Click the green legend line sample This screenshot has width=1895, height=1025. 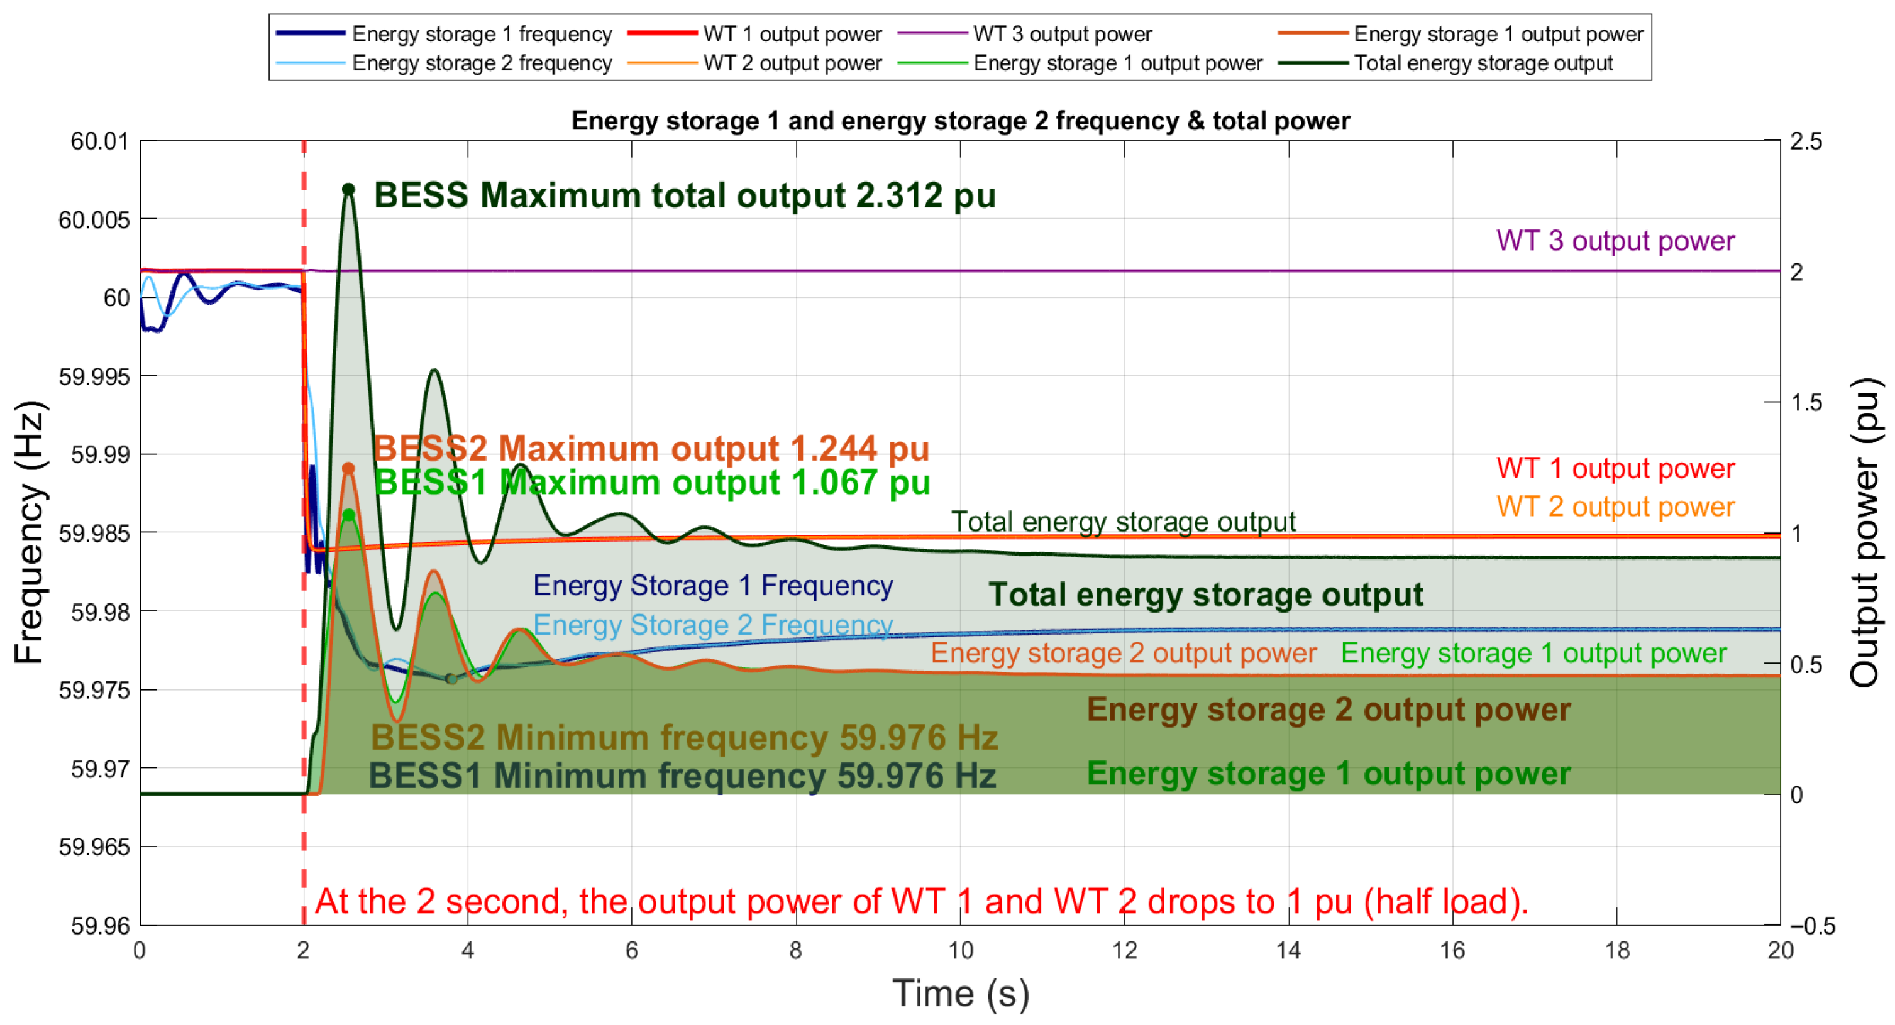[x=932, y=63]
